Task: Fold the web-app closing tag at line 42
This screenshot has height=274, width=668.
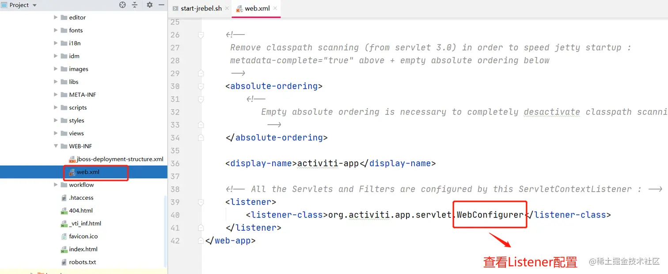Action: (x=201, y=241)
